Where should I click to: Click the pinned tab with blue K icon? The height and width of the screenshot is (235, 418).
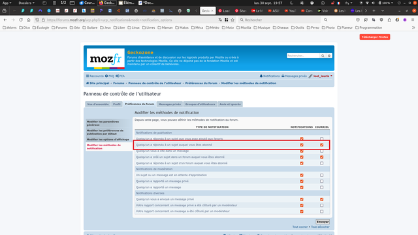tap(84, 11)
